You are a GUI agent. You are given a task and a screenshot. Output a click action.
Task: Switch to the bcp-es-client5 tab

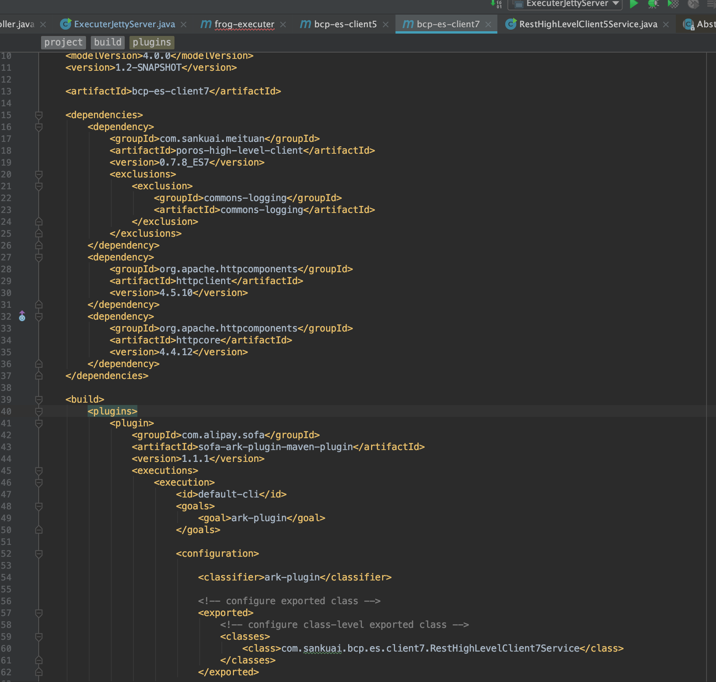click(345, 24)
